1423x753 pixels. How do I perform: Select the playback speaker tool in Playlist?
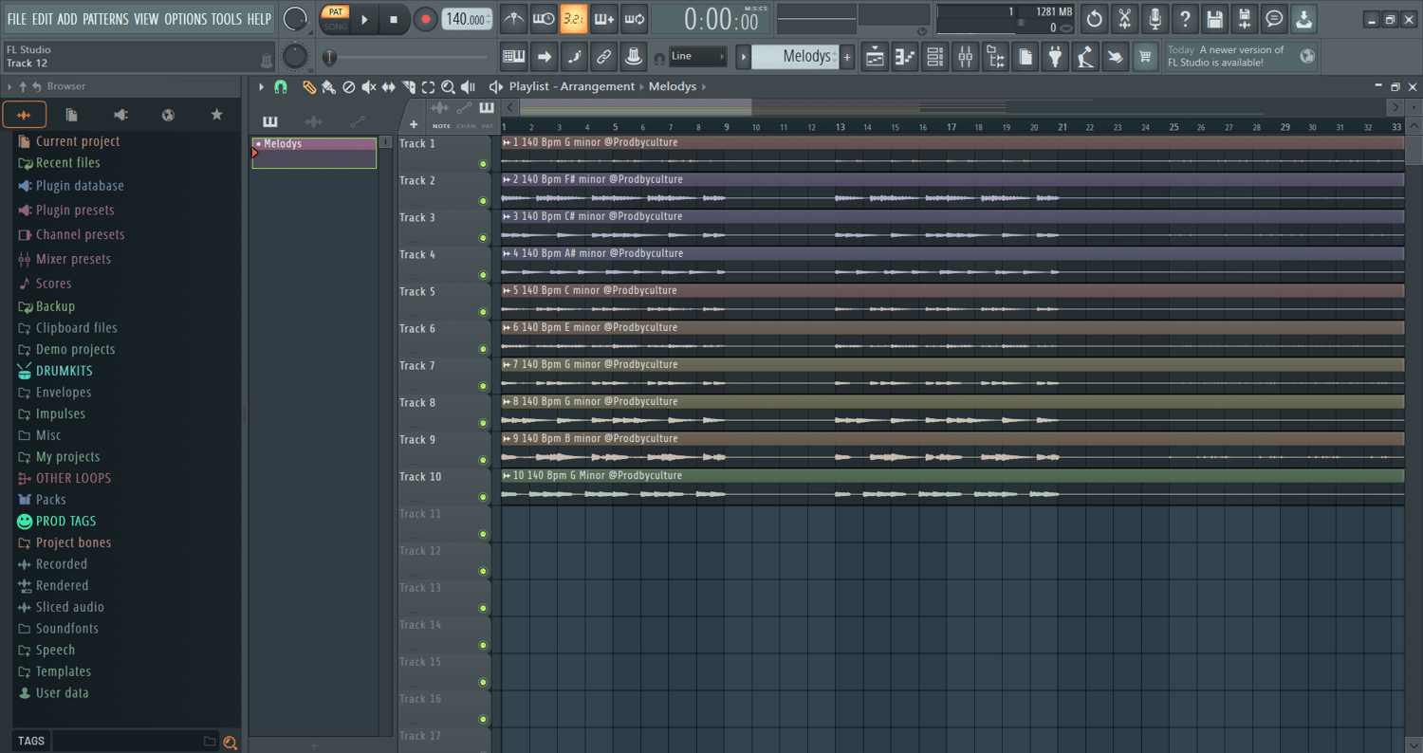pos(468,87)
